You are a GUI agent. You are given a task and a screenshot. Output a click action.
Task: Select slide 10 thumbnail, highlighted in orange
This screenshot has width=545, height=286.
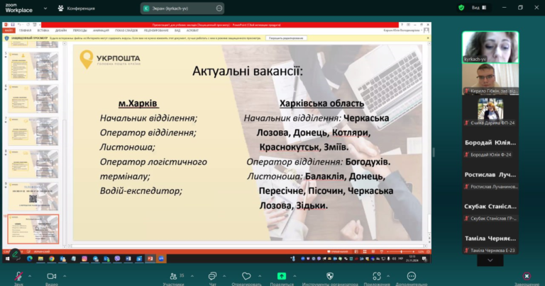coord(33,229)
